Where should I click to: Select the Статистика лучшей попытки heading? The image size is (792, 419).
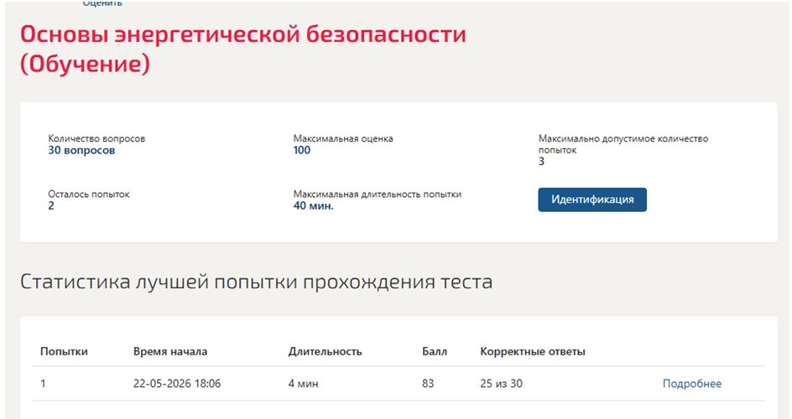256,282
